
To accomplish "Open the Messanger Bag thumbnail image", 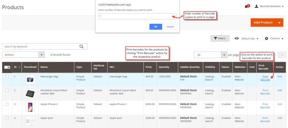I will pyautogui.click(x=30, y=80).
